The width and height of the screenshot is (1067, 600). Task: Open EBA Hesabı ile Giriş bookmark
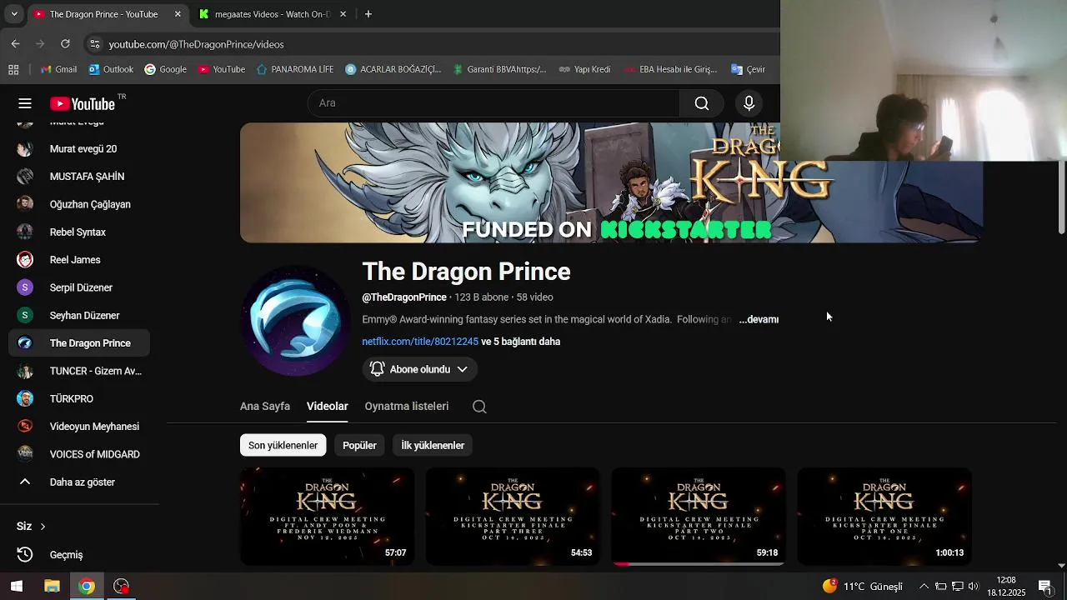click(670, 69)
